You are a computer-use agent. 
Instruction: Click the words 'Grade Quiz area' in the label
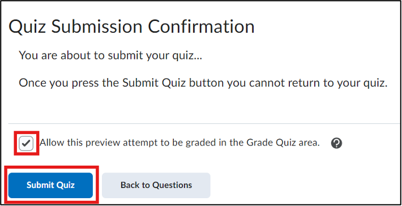(x=283, y=143)
